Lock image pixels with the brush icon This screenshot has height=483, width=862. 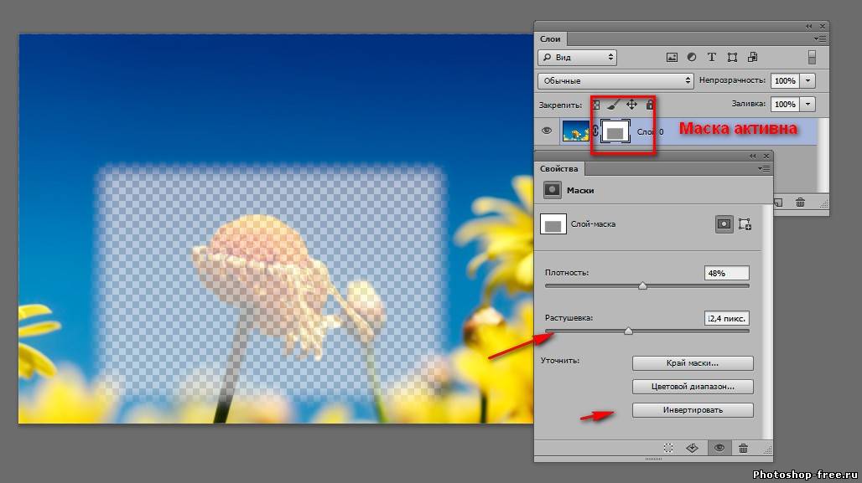tap(613, 105)
